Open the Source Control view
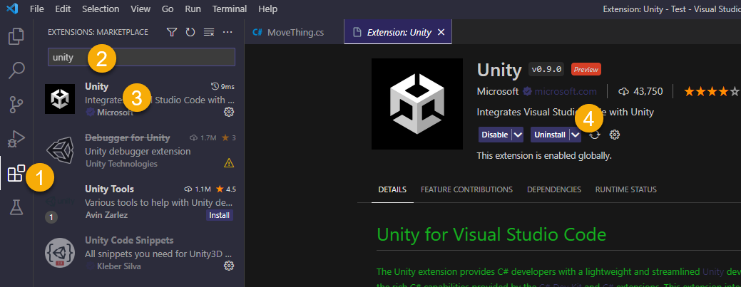The width and height of the screenshot is (741, 287). click(x=16, y=105)
